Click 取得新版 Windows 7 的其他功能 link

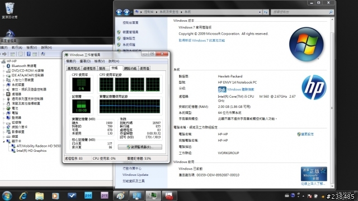coord(201,41)
